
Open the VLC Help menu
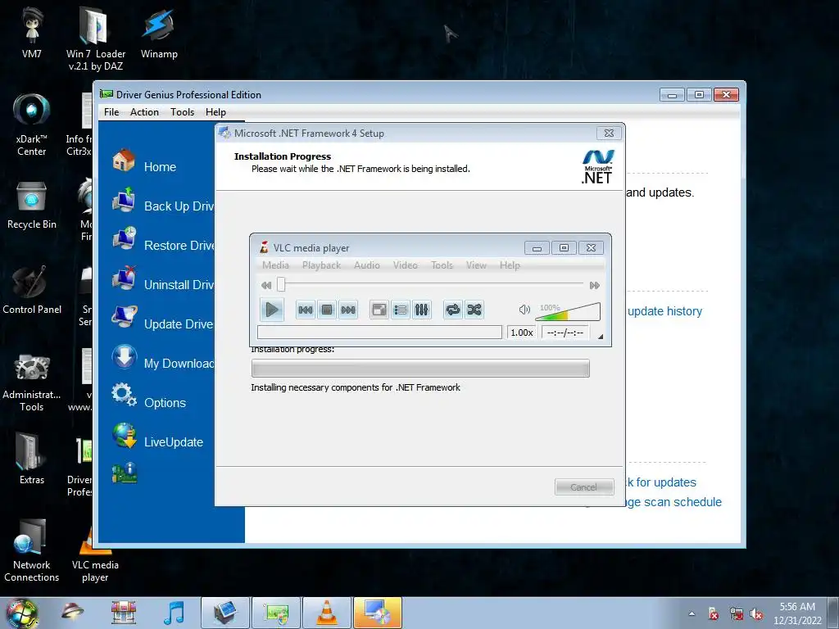point(510,265)
